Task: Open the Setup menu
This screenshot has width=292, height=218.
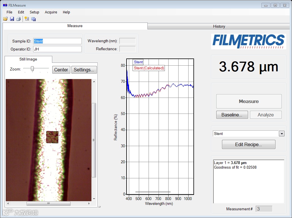Action: 35,12
